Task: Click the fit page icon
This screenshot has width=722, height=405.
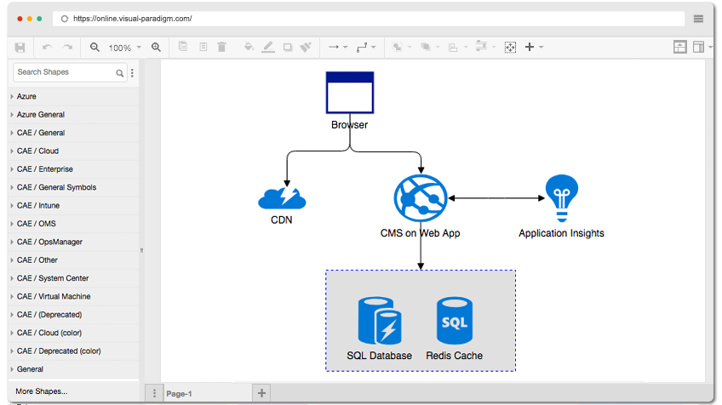Action: click(510, 48)
